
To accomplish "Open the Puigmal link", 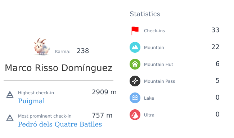I will [x=31, y=101].
